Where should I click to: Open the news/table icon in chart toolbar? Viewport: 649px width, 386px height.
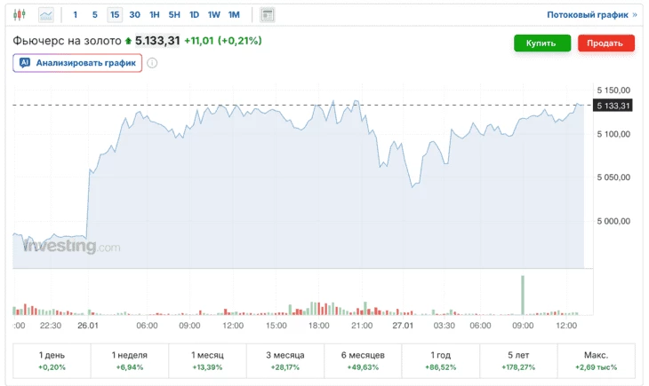pyautogui.click(x=267, y=15)
